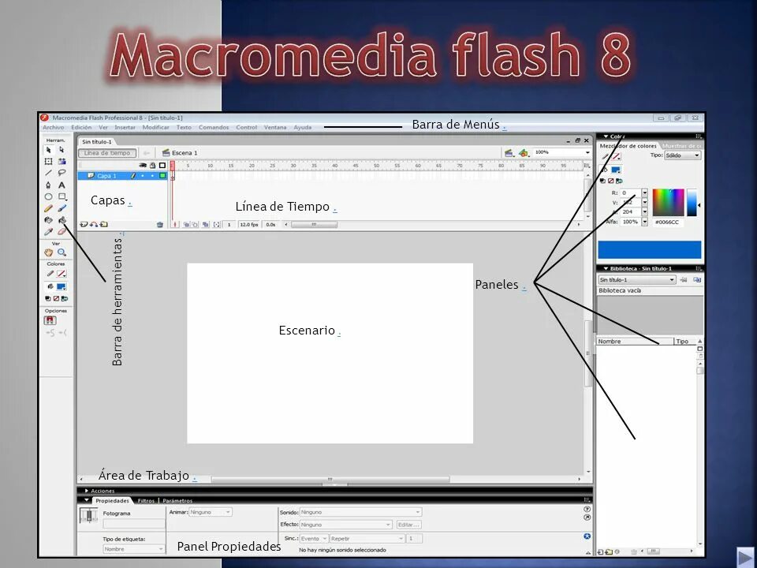
Task: Pick the Eyedropper tool
Action: tap(48, 232)
